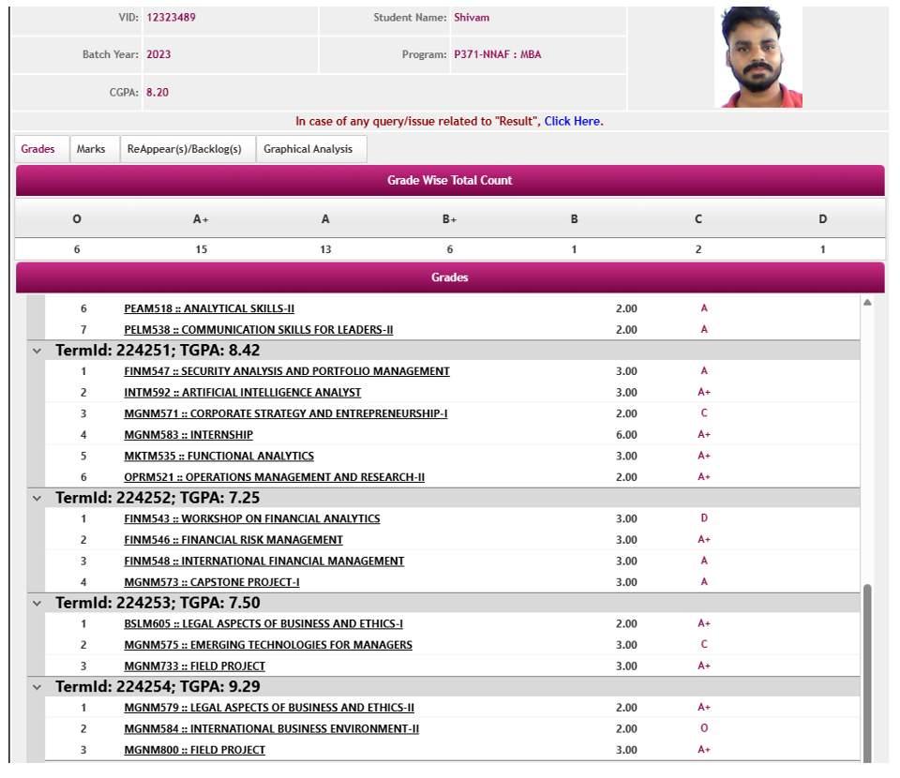Open PEAM518 Analytical Skills-II course
This screenshot has width=900, height=778.
[x=210, y=308]
